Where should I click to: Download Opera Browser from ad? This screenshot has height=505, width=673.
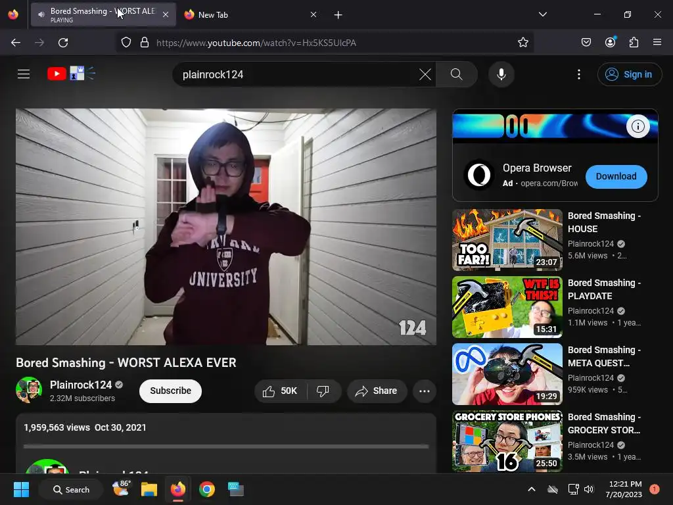pos(616,176)
